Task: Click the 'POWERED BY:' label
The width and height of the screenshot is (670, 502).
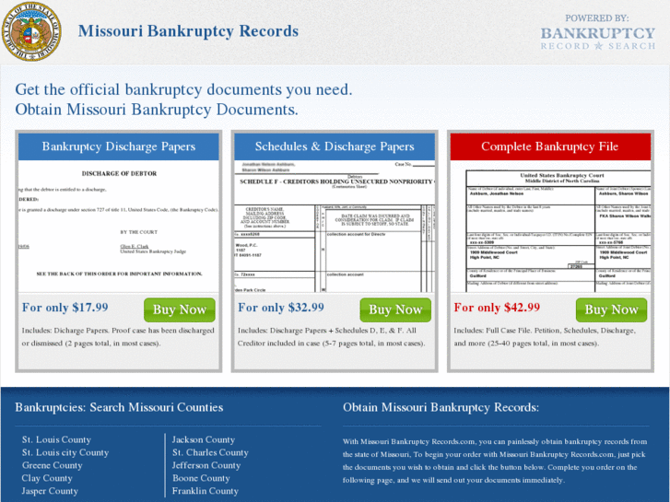Action: (597, 18)
